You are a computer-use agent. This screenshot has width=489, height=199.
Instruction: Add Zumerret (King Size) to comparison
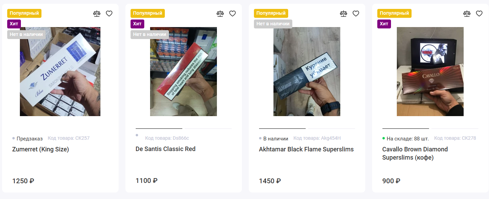[x=97, y=14]
